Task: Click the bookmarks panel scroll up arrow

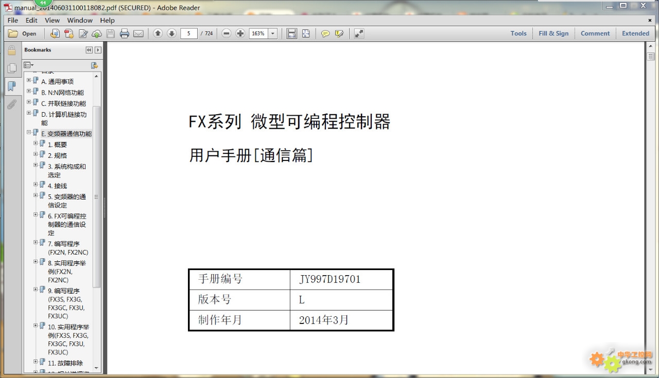Action: 97,76
